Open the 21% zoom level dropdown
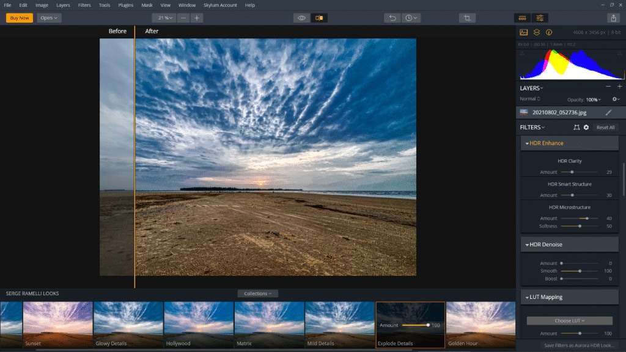626x352 pixels. coord(164,18)
